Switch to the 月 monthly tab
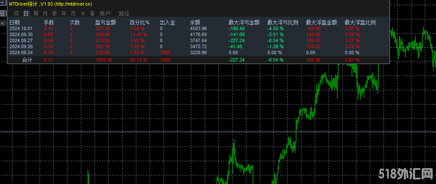The width and height of the screenshot is (436, 184). [x=45, y=13]
